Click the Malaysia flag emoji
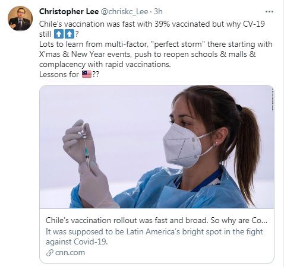Screen dimensions: 284x267 tap(87, 75)
